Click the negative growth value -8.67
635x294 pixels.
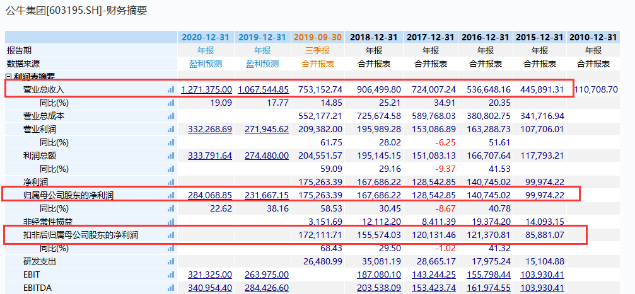tap(445, 208)
